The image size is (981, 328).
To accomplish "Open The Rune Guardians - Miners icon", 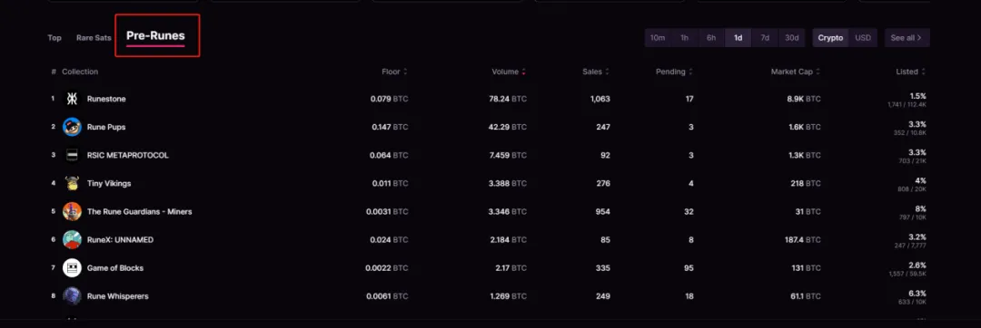I will point(72,211).
